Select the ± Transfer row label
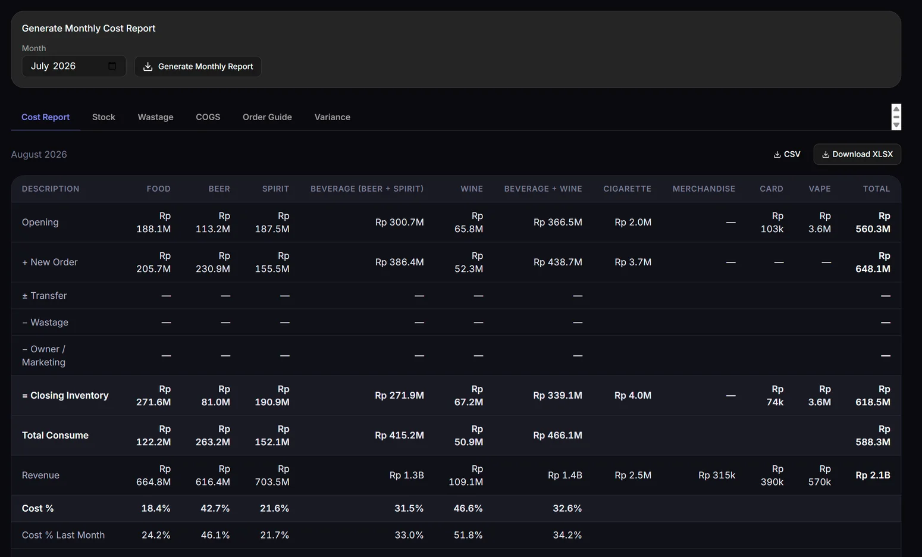922x557 pixels. click(45, 295)
